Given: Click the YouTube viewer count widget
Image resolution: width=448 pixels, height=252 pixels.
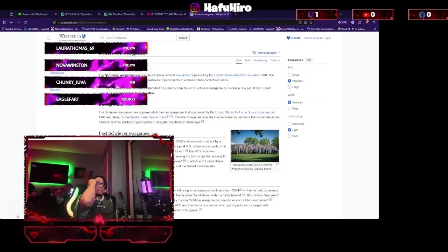Looking at the screenshot, I should 373,15.
